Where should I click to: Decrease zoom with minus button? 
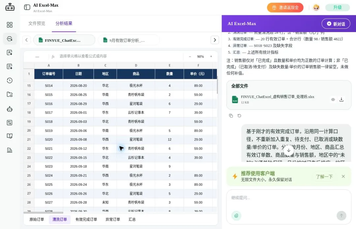coord(190,57)
